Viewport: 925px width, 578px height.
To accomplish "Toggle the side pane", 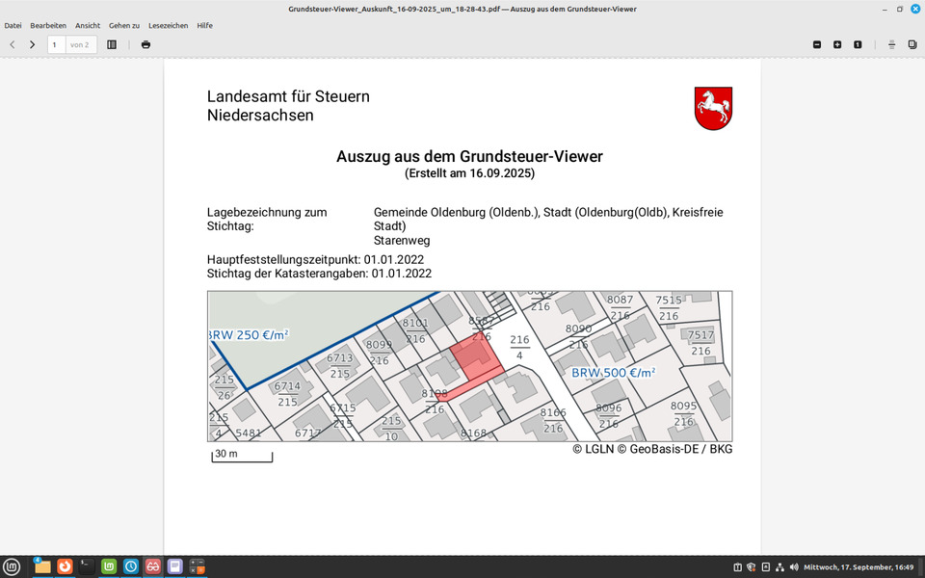I will point(112,44).
